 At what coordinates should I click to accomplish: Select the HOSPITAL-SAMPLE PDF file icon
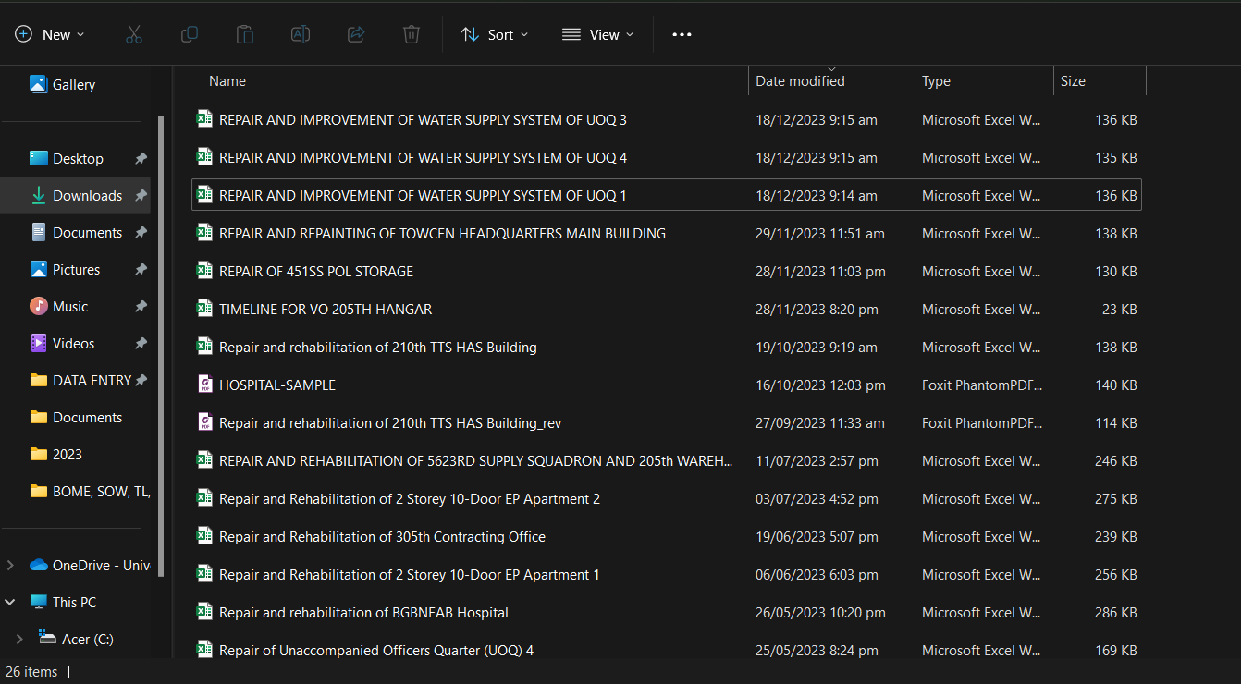point(205,385)
